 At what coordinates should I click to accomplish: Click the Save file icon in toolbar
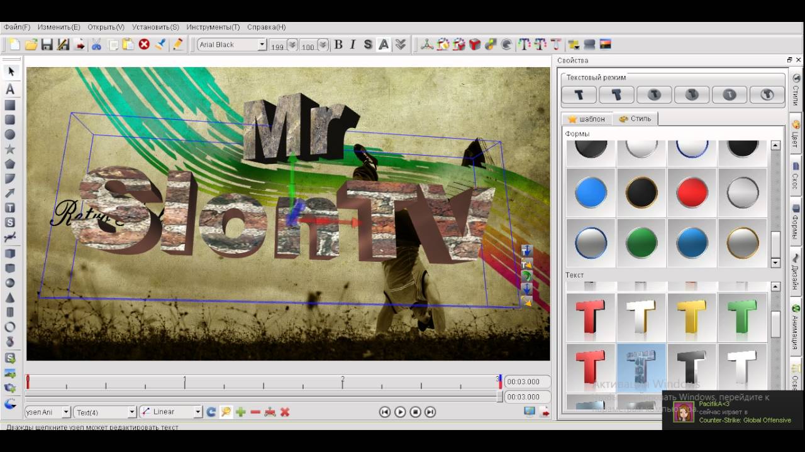click(x=47, y=45)
